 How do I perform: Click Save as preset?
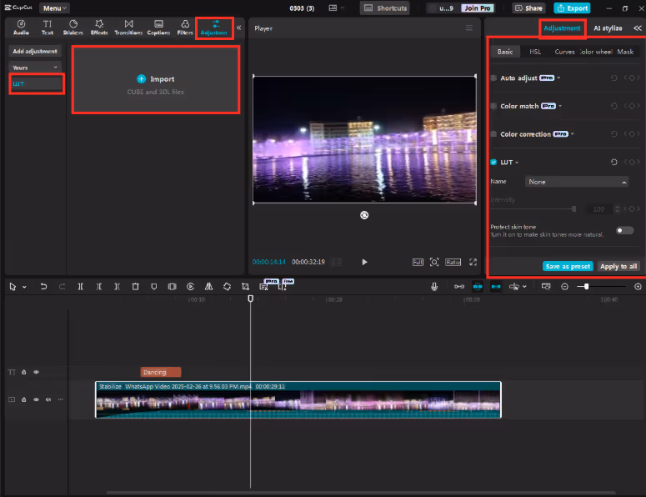pyautogui.click(x=568, y=266)
